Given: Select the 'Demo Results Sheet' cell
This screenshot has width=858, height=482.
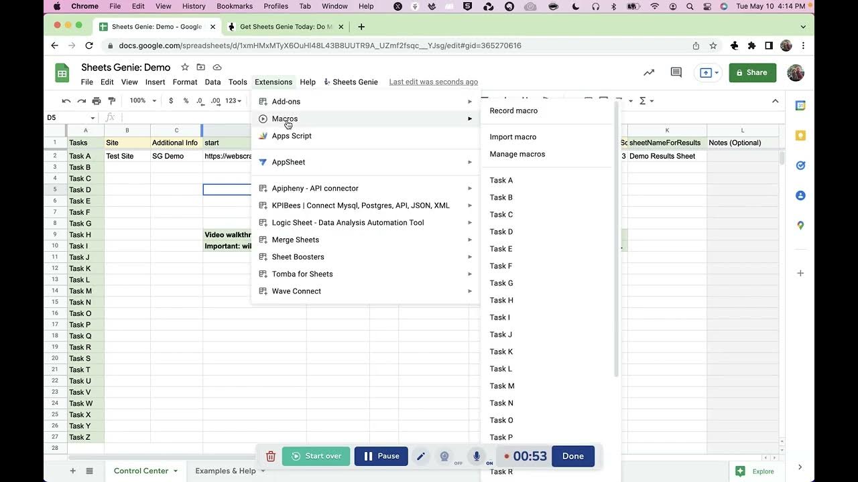Looking at the screenshot, I should click(667, 156).
